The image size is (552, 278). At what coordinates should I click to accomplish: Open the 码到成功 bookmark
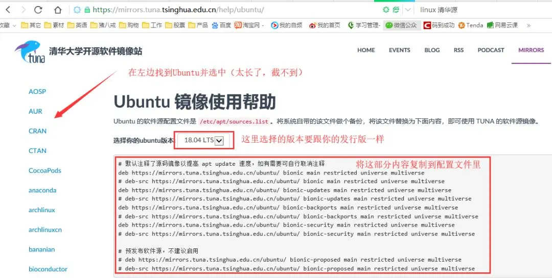coord(439,26)
